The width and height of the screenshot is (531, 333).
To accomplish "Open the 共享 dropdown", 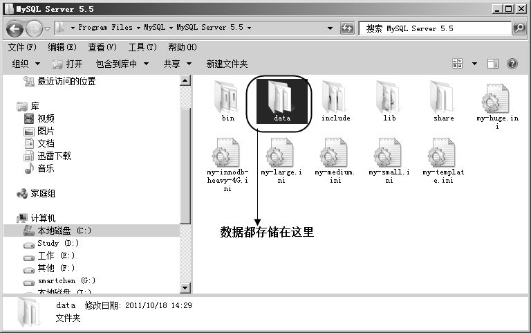I will pyautogui.click(x=178, y=64).
